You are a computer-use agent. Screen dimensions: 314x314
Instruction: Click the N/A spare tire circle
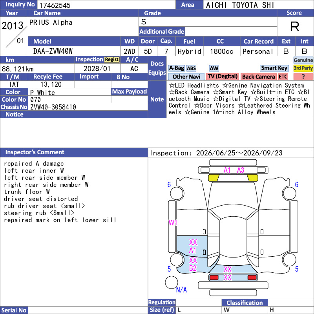point(172,282)
